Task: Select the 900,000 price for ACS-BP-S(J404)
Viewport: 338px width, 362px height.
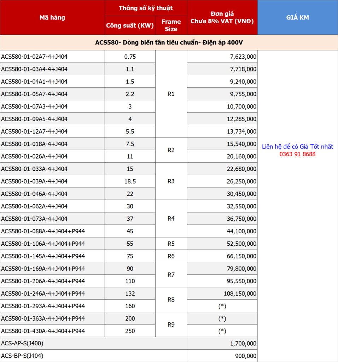Action: tap(246, 356)
